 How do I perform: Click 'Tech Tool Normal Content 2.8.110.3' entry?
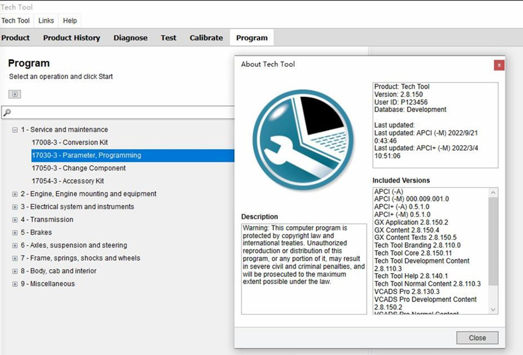(x=427, y=284)
